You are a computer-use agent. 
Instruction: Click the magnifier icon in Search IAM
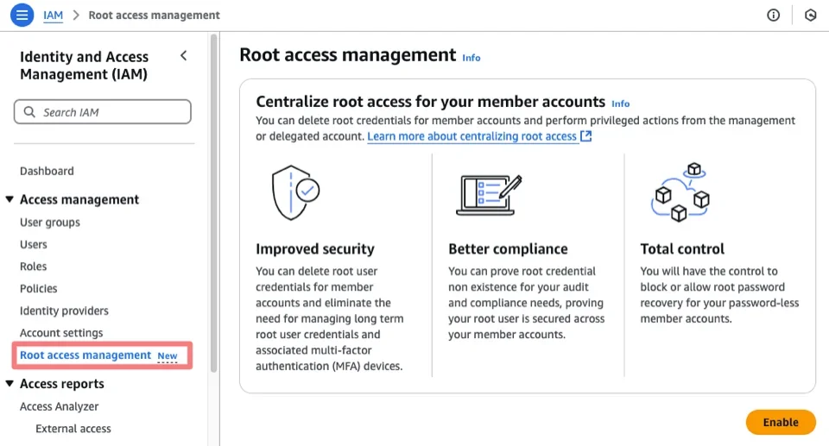(x=31, y=112)
